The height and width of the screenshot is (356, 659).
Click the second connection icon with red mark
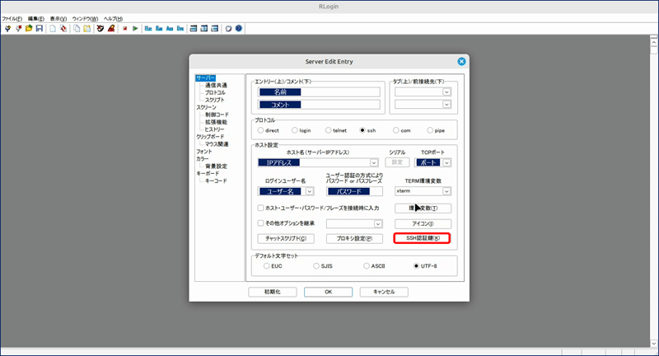point(18,29)
